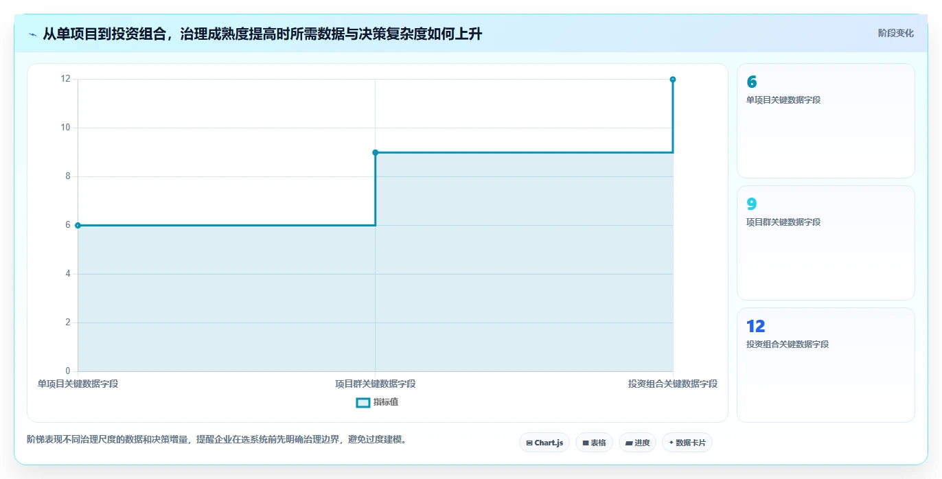Click the 阶段变化 tag
The height and width of the screenshot is (479, 942).
(x=895, y=33)
